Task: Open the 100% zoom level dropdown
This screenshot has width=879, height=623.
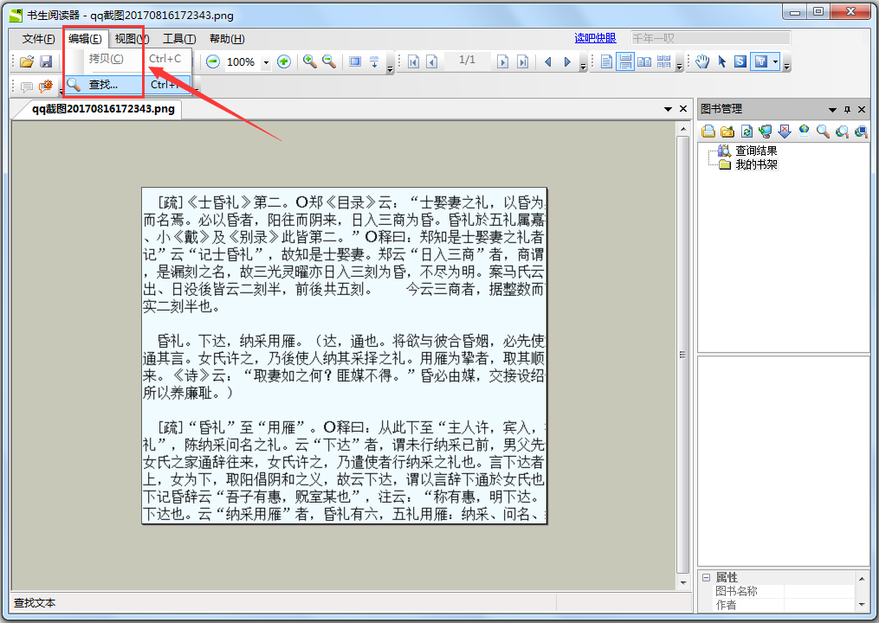Action: pos(265,61)
